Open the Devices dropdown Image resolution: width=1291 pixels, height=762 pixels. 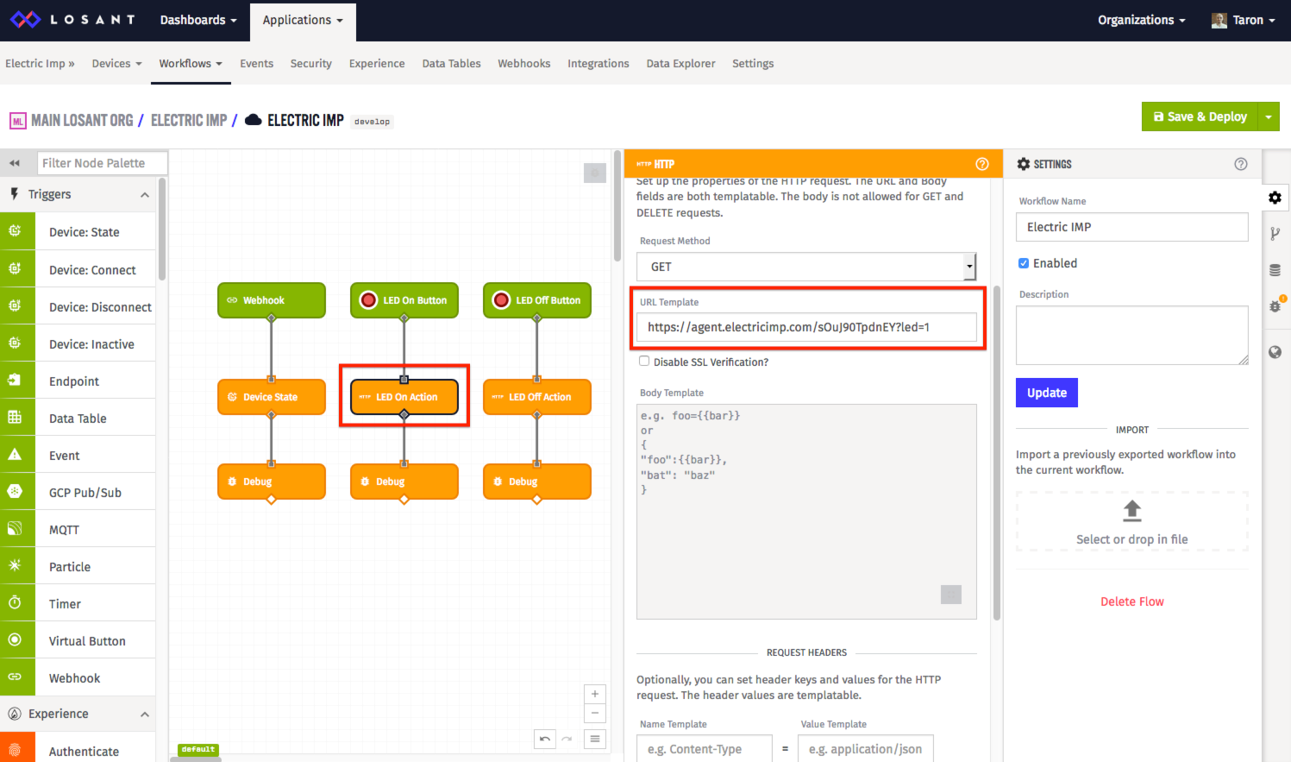point(116,63)
